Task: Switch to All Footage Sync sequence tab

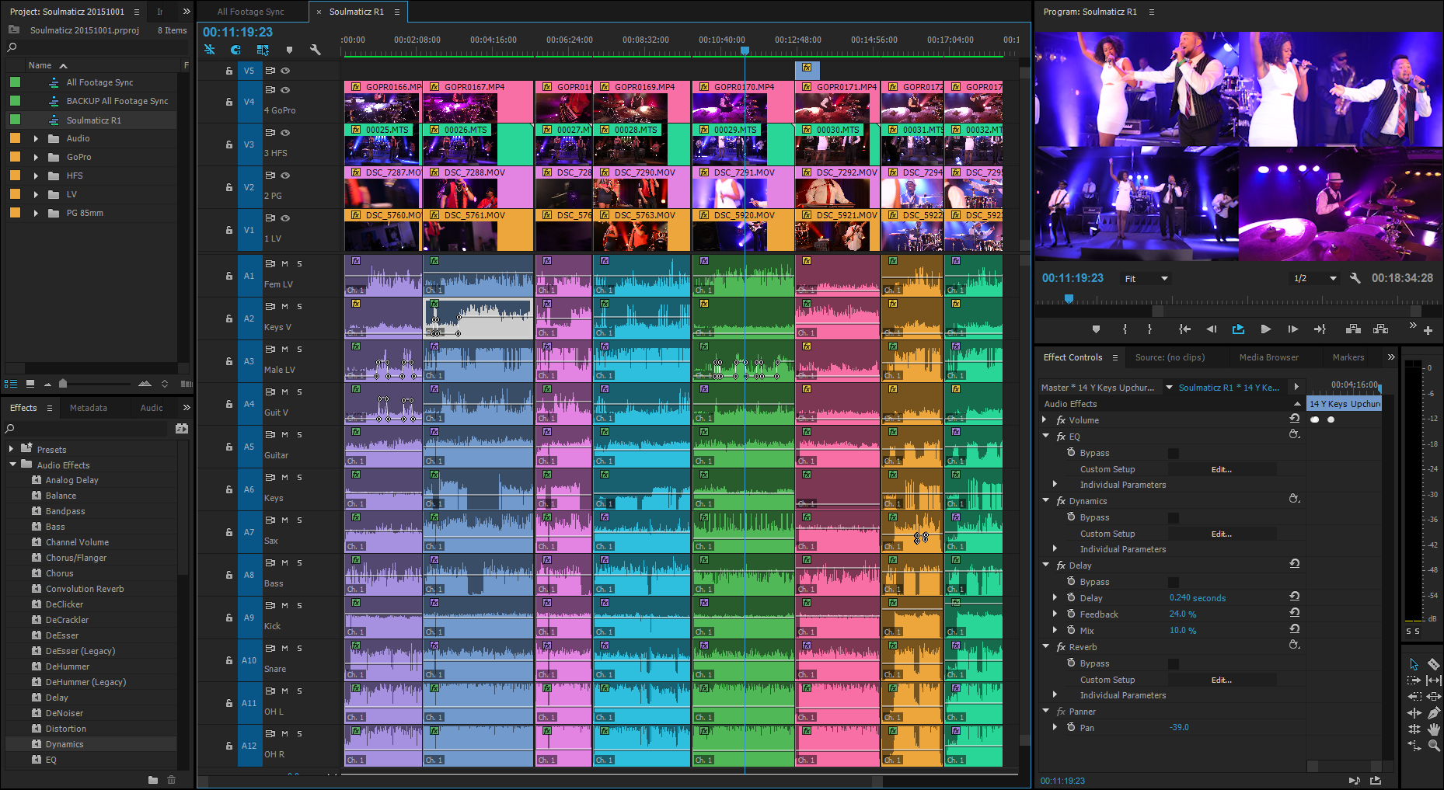Action: coord(250,12)
